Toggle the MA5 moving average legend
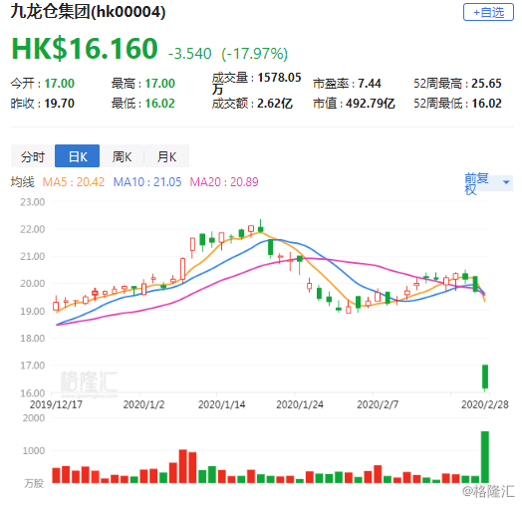The width and height of the screenshot is (522, 505). point(74,182)
